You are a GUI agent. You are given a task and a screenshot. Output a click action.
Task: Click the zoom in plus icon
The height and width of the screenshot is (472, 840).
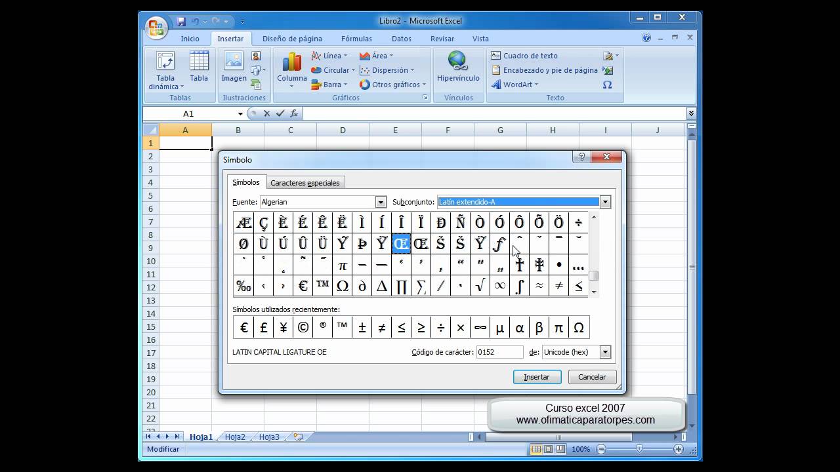click(x=679, y=449)
